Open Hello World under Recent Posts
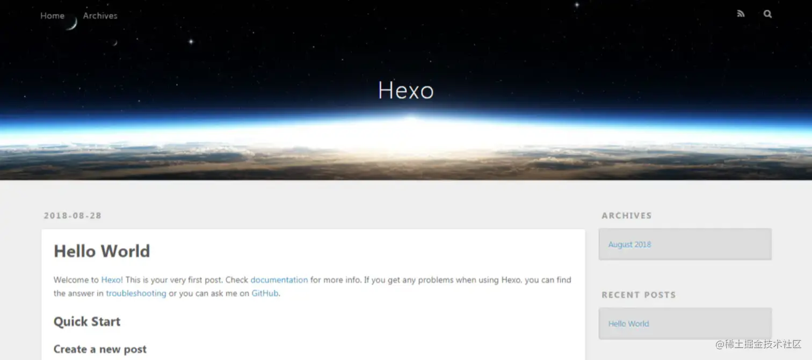 click(628, 324)
